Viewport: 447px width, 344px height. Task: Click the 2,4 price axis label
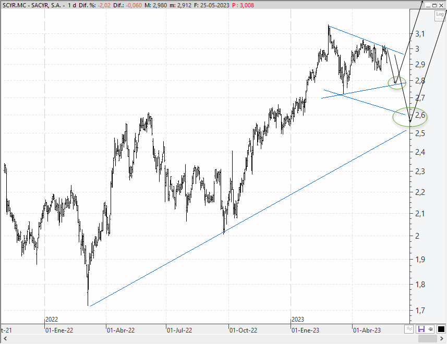click(x=420, y=152)
